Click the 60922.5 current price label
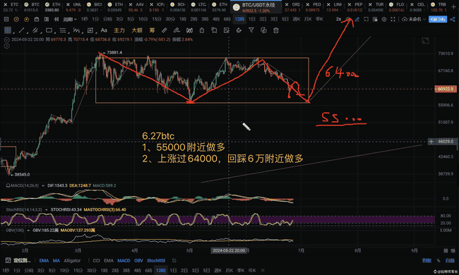 (x=446, y=89)
